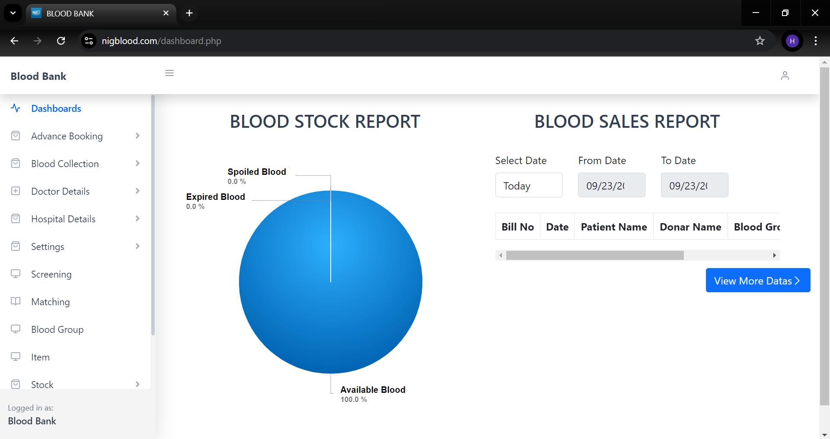Click the sidebar vertical scrollbar
Screen dimensions: 830x439
point(153,215)
